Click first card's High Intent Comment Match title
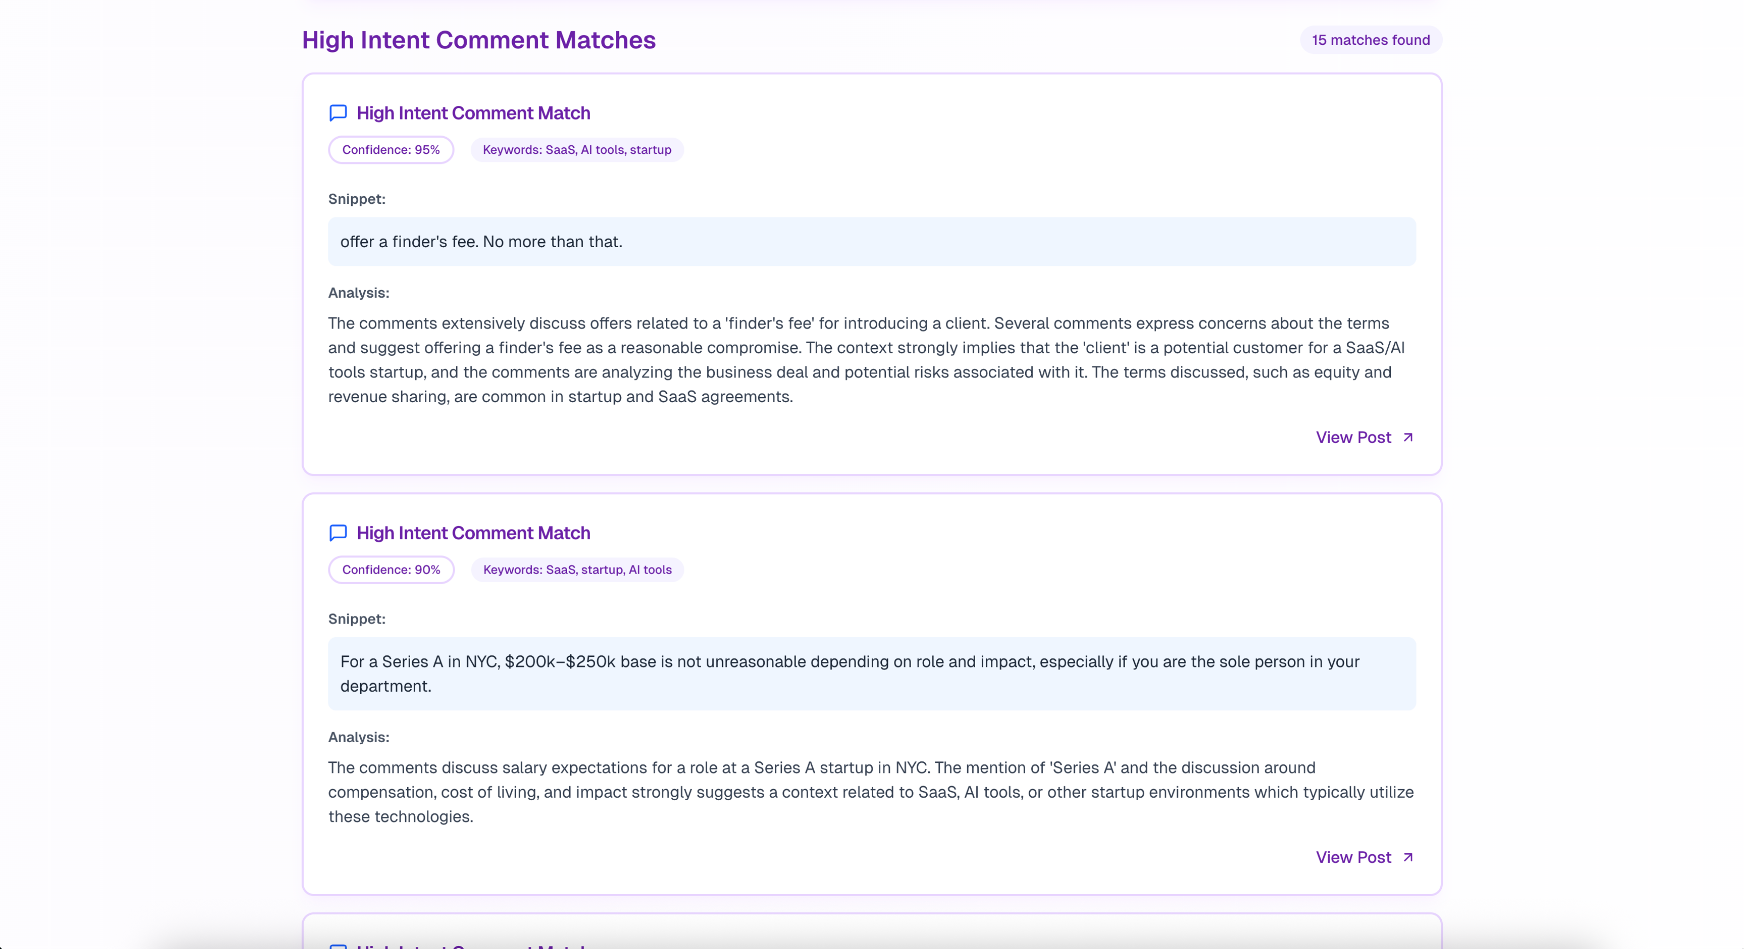Image resolution: width=1745 pixels, height=949 pixels. click(473, 113)
